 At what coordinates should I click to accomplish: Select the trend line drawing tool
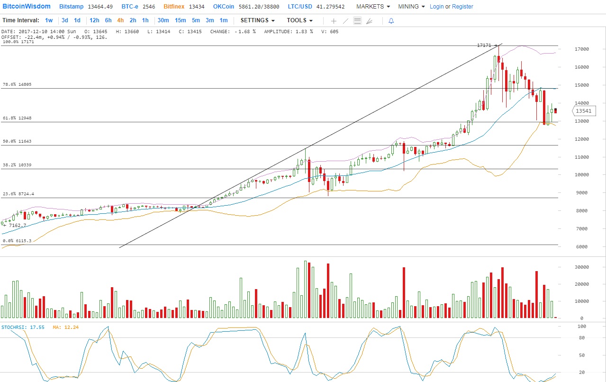point(345,21)
